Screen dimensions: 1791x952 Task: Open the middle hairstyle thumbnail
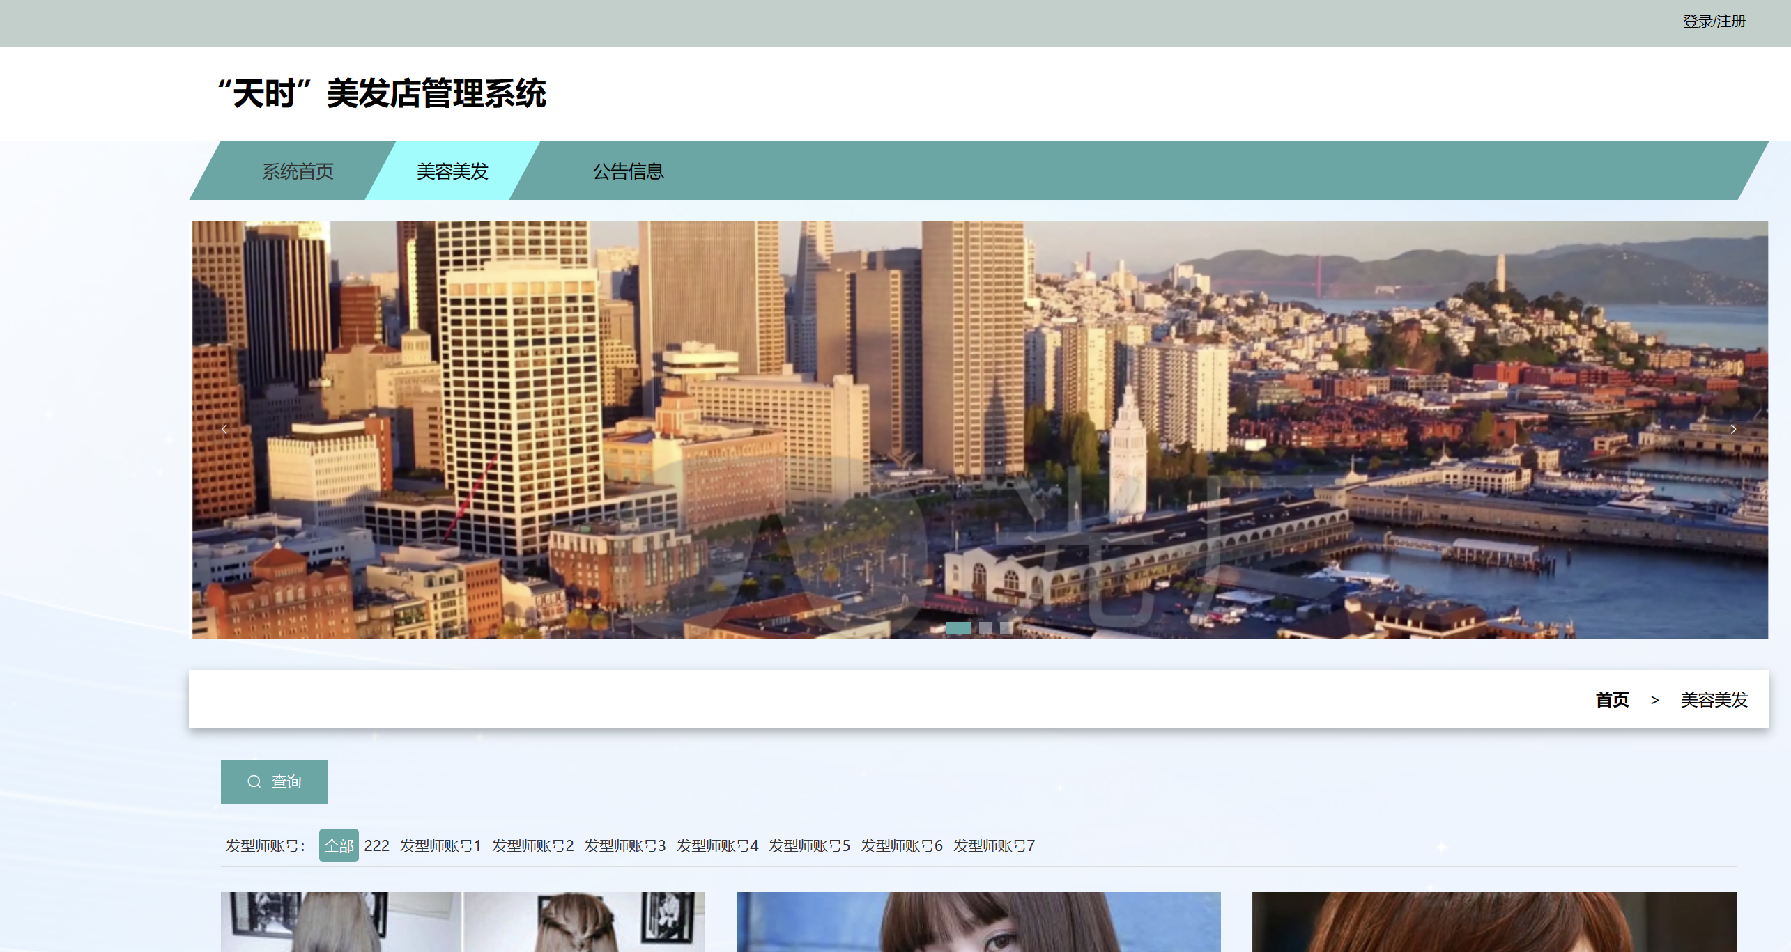(978, 921)
